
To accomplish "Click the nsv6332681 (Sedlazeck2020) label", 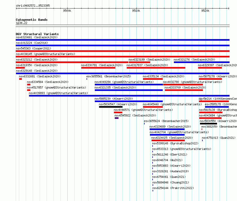I will (40, 76).
